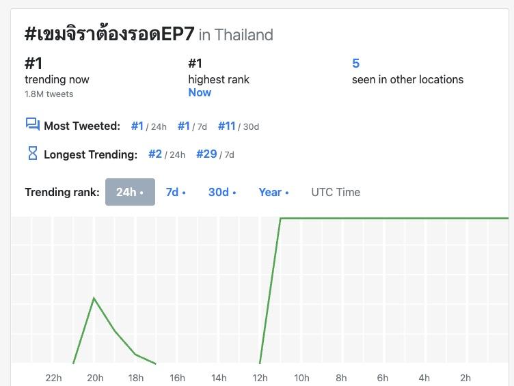Click the chart peak near 20h
Screen dimensions: 514x386
tap(94, 298)
